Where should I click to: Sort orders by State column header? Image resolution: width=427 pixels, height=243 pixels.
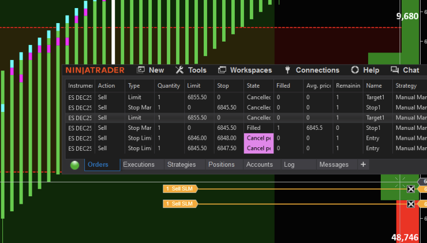click(253, 85)
